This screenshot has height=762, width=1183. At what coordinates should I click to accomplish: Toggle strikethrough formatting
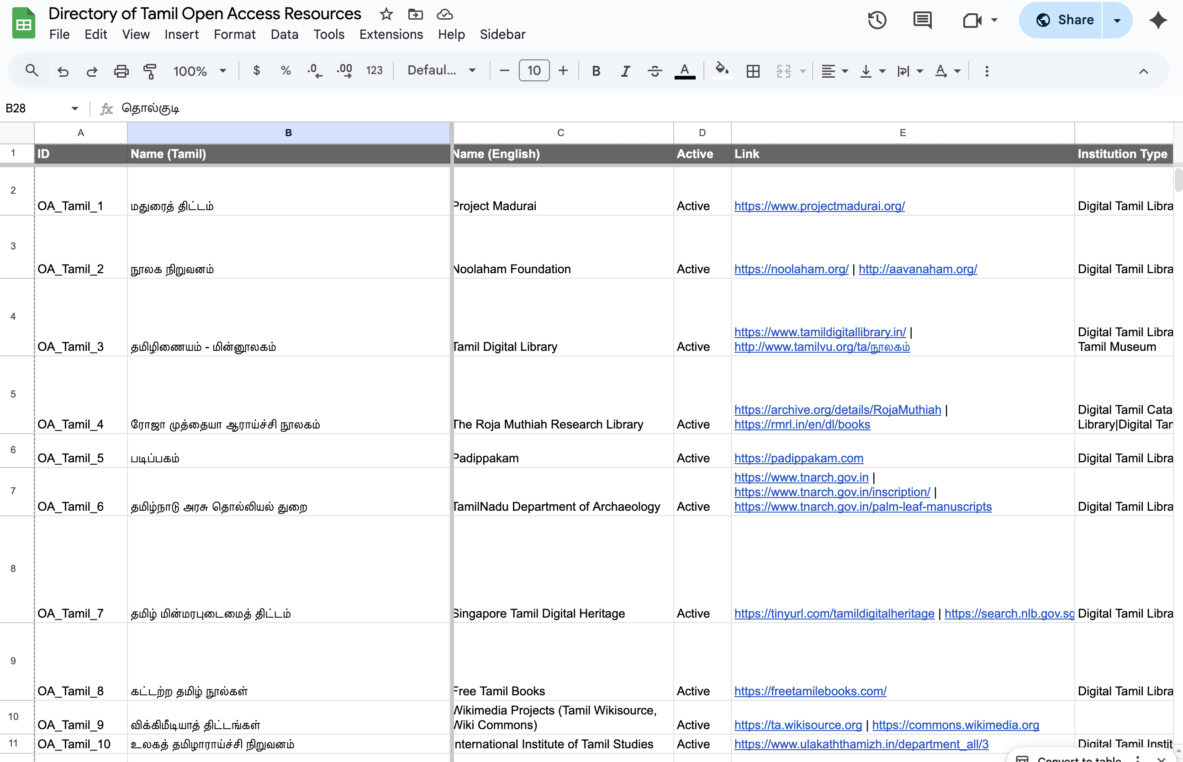(x=655, y=71)
